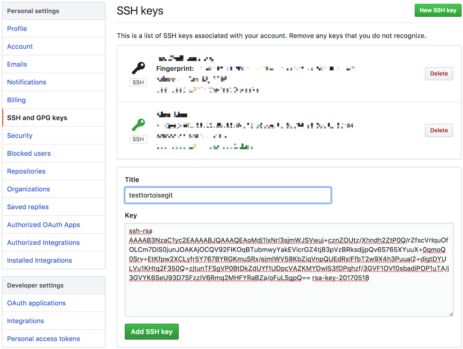
Task: Open Blocked users page
Action: click(x=29, y=153)
